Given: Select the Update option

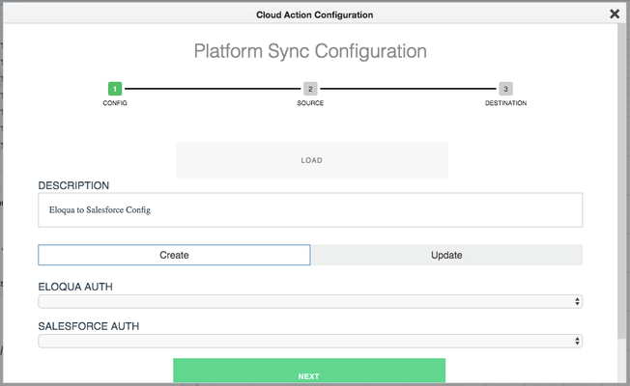Looking at the screenshot, I should 447,255.
